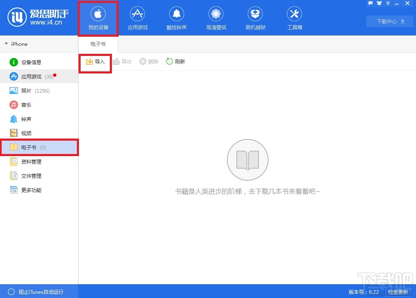Collapse the iPhone device tree
The width and height of the screenshot is (416, 298).
(6, 44)
